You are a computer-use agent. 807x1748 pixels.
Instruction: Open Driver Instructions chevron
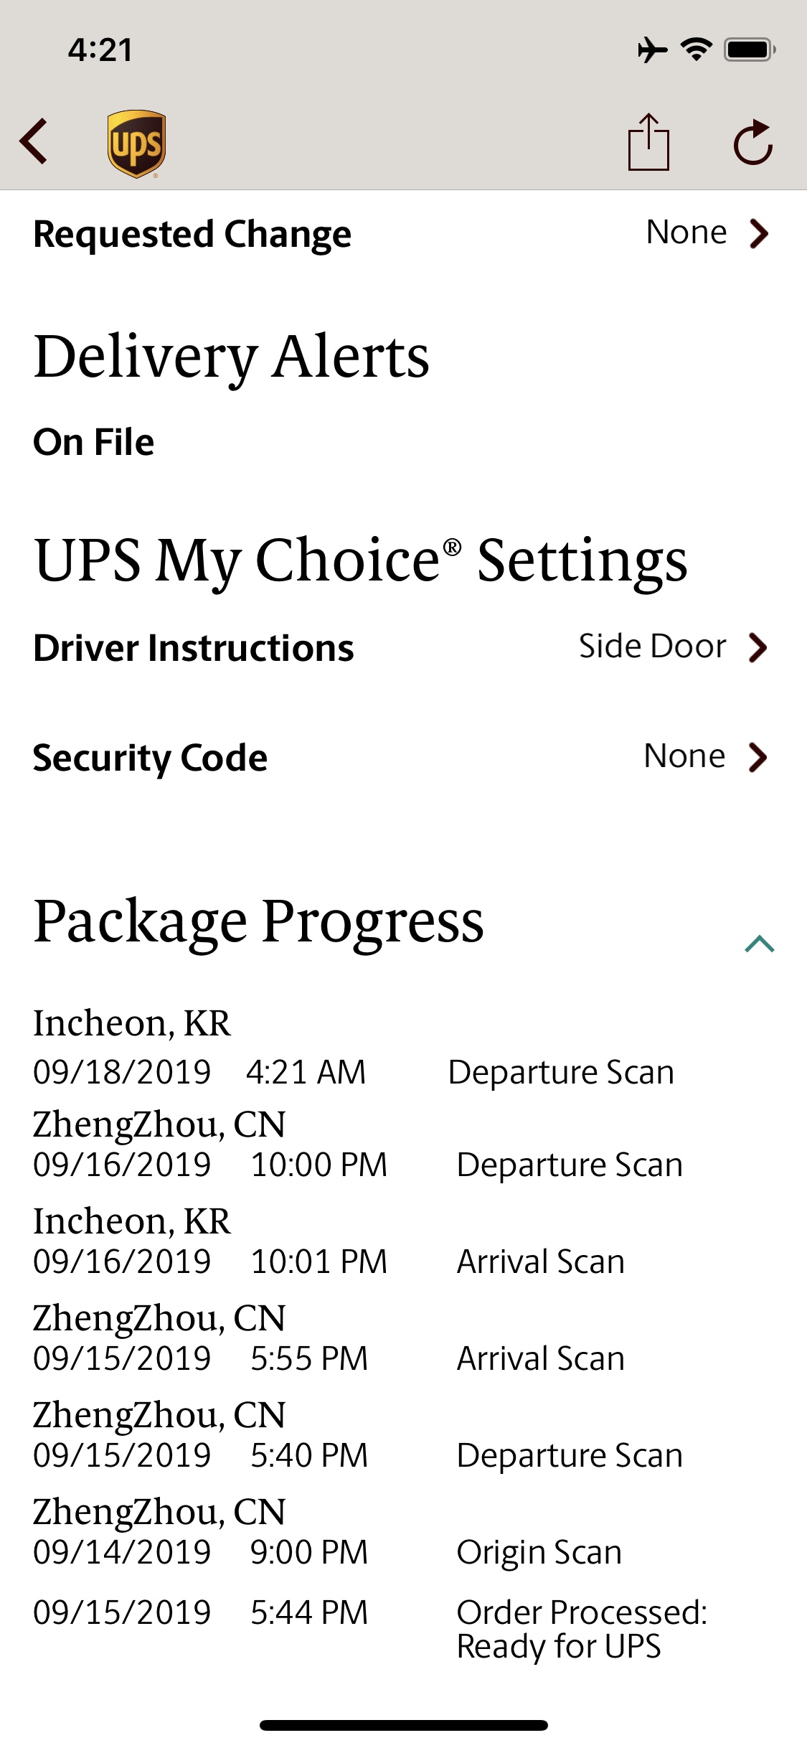pyautogui.click(x=758, y=647)
